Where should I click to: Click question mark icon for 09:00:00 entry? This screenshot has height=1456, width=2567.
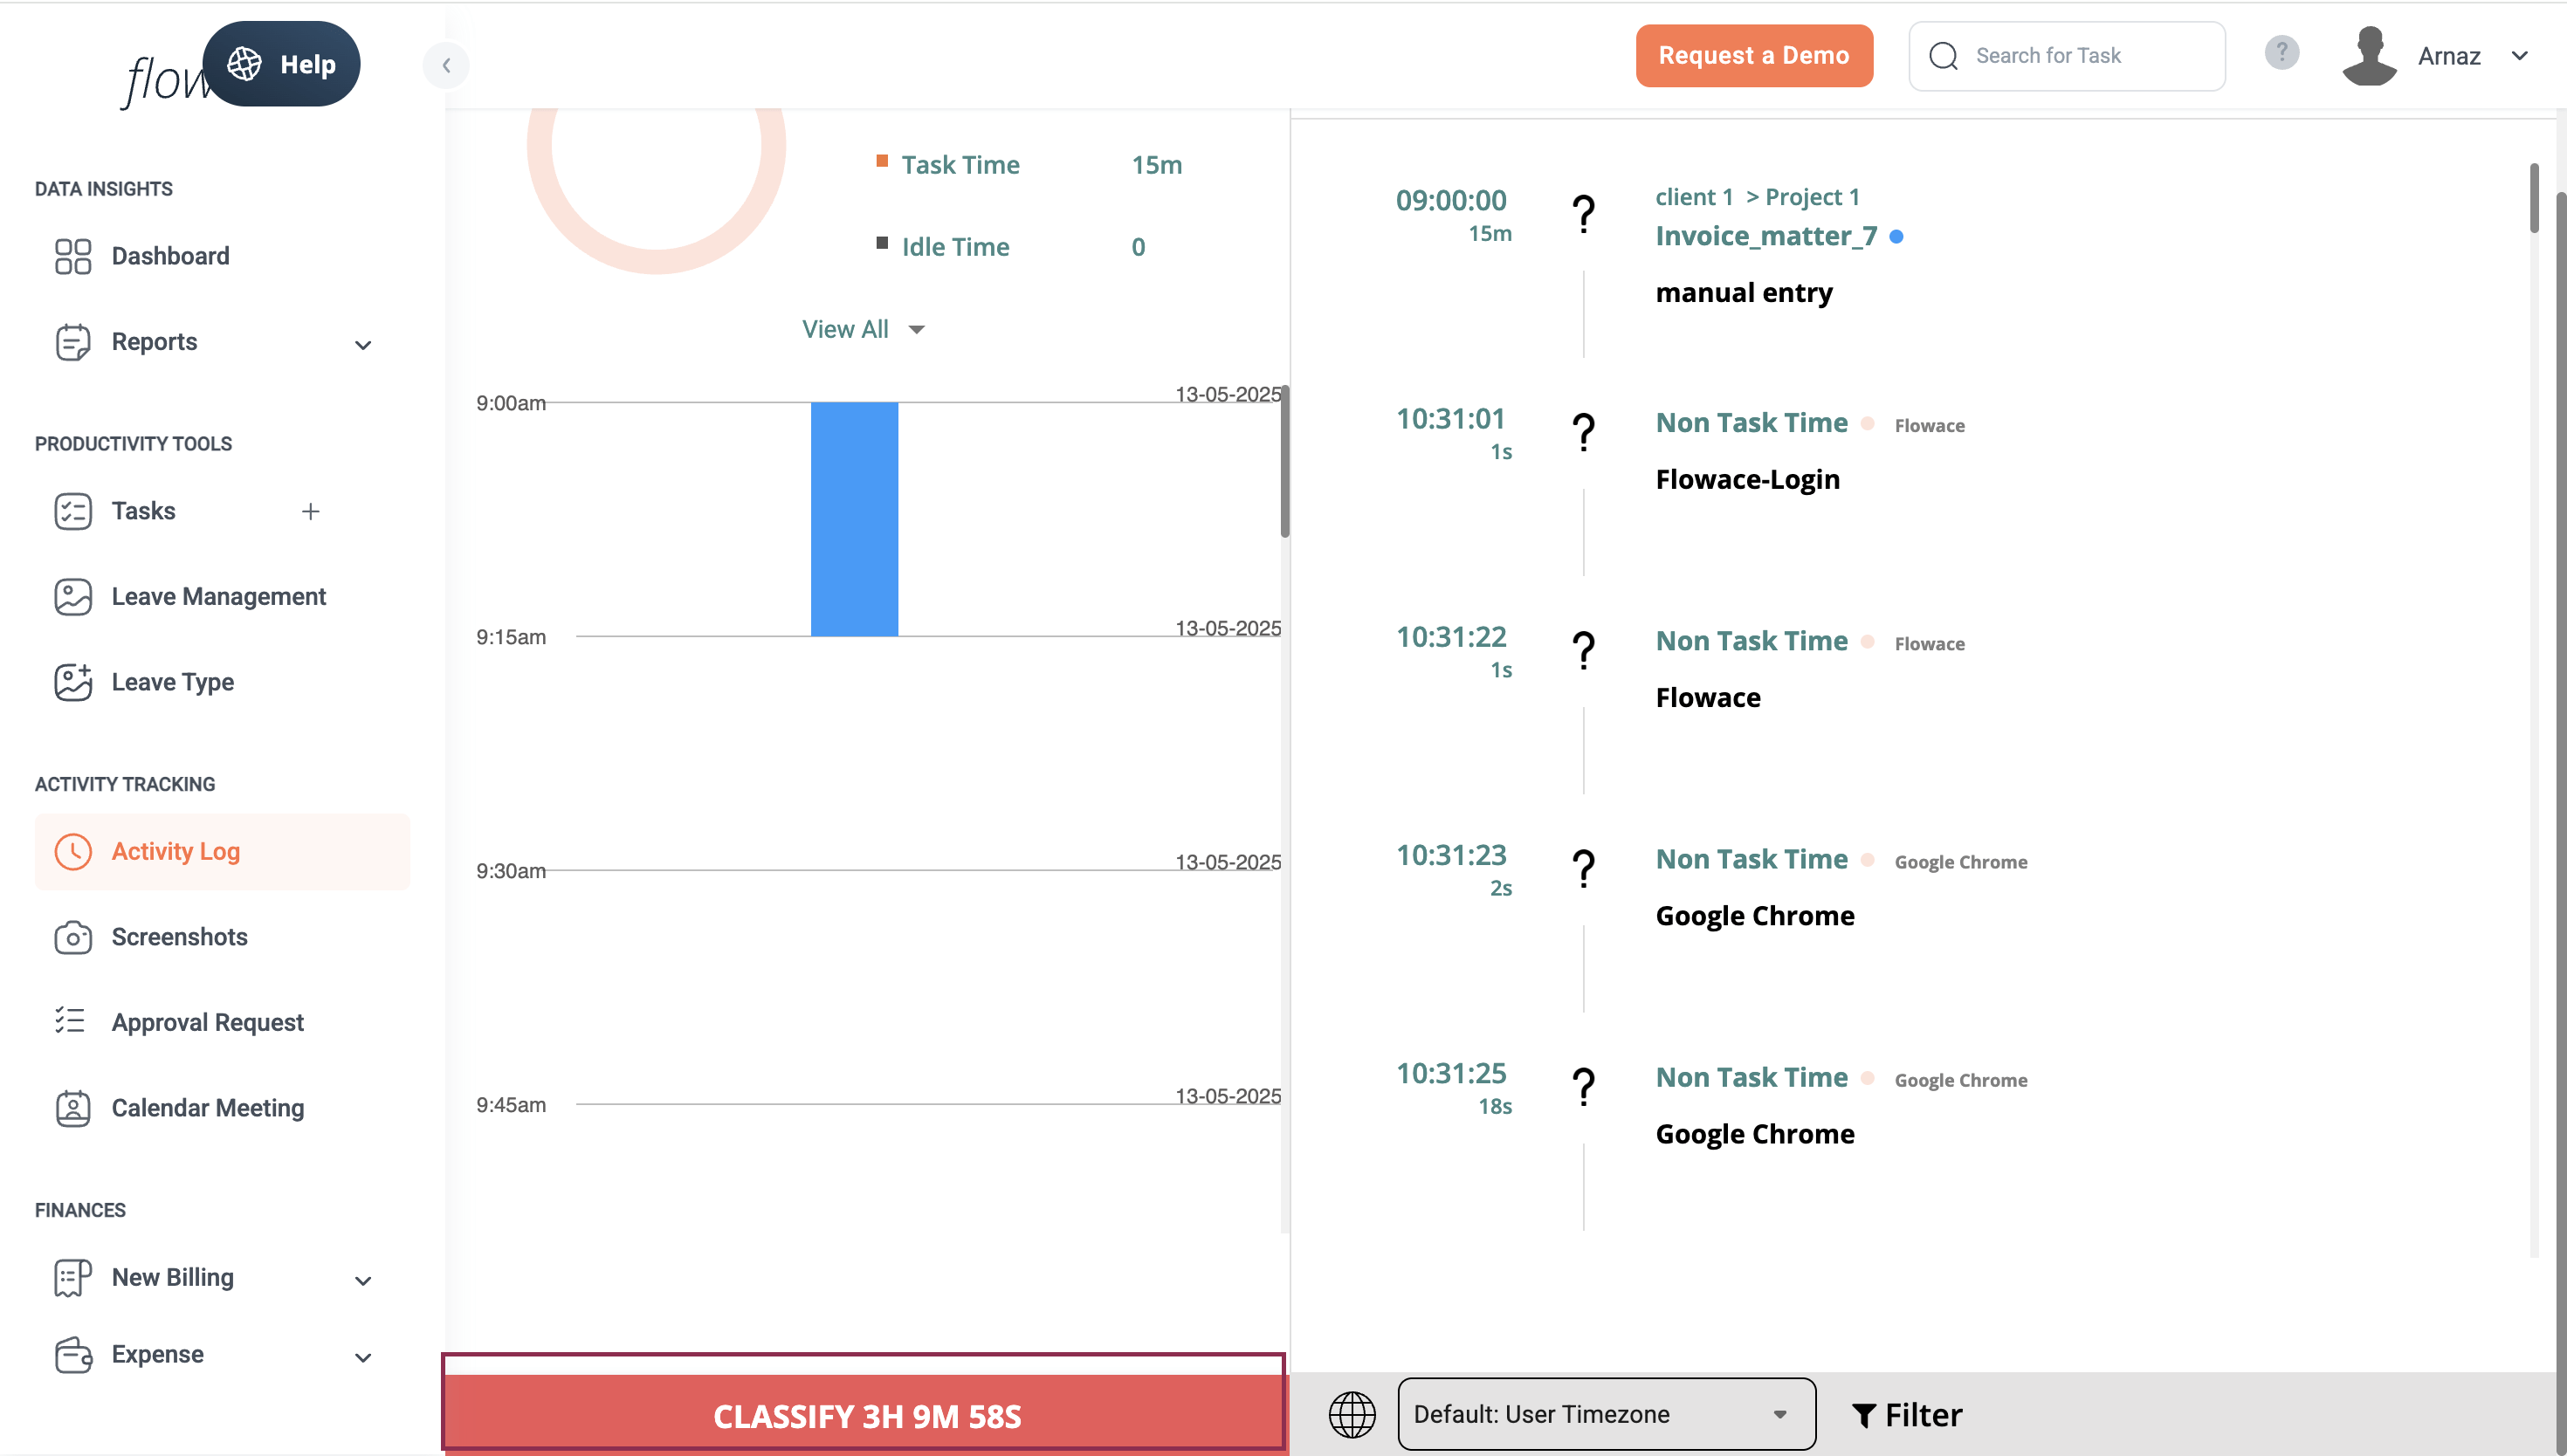(1583, 213)
